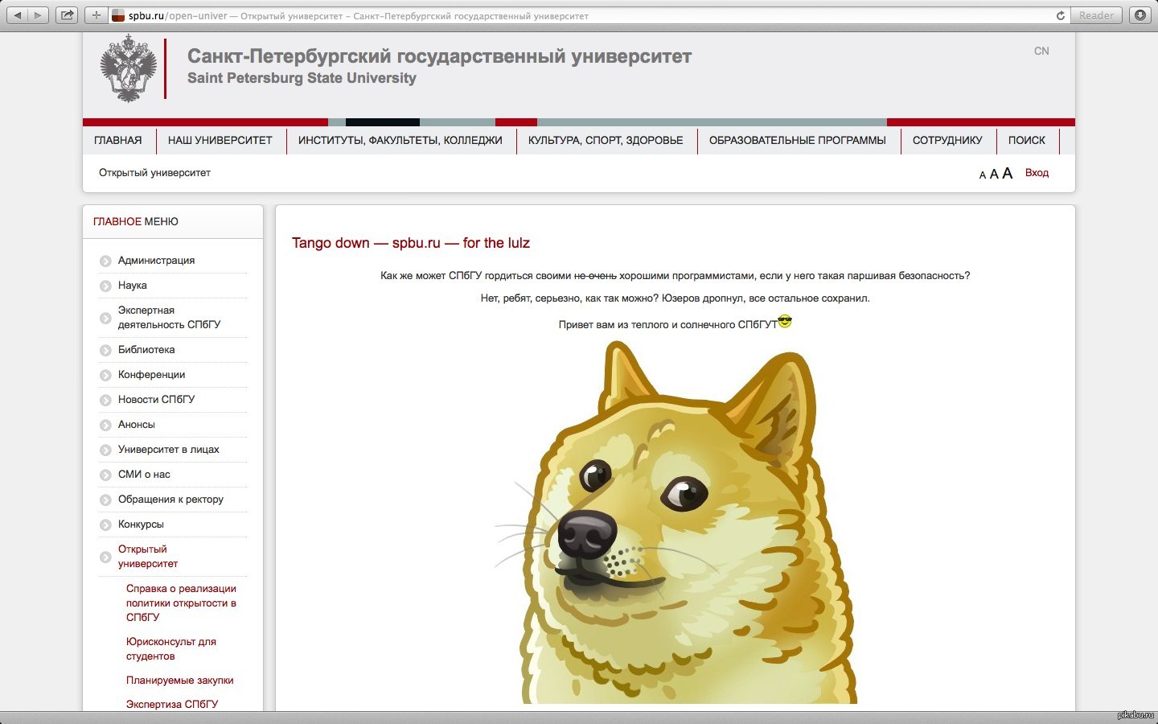Open Открытый университет sidebar item

(x=148, y=556)
